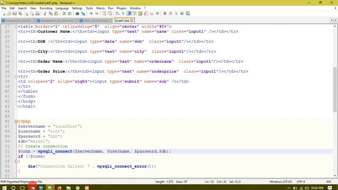Toggle file monitoring eye icon
Viewport: 338px width, 190px height.
pos(157,14)
